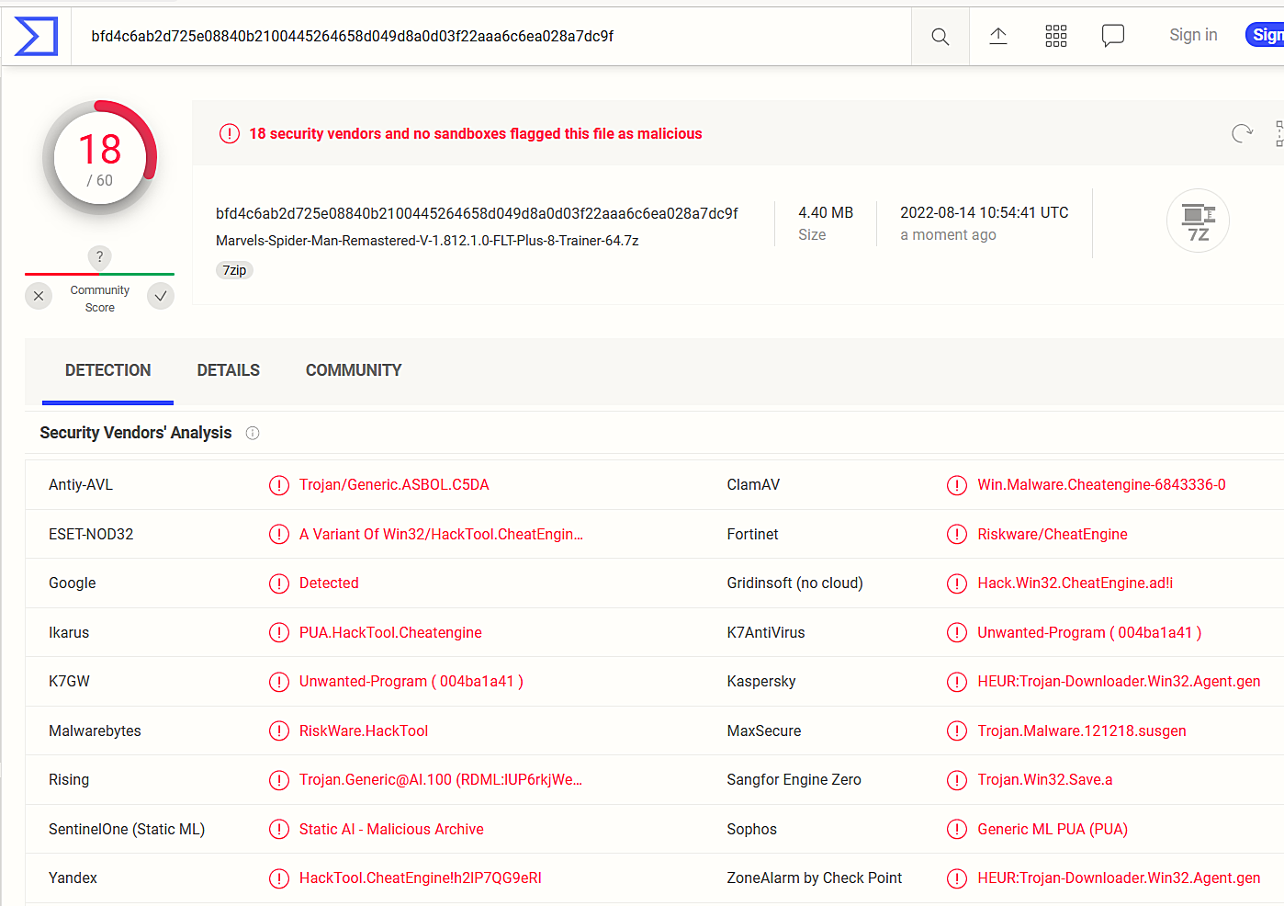Open the comments speech bubble icon
Screen dimensions: 1284x906
pyautogui.click(x=1112, y=37)
